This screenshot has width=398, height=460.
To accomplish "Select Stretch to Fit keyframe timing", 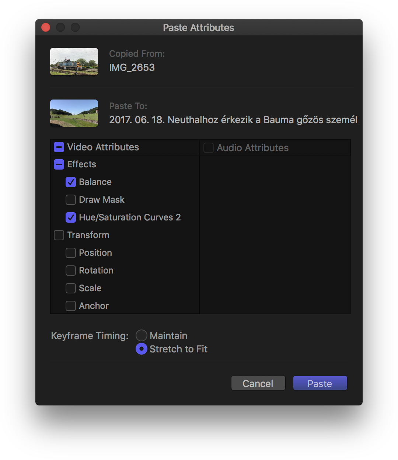I will (x=142, y=349).
